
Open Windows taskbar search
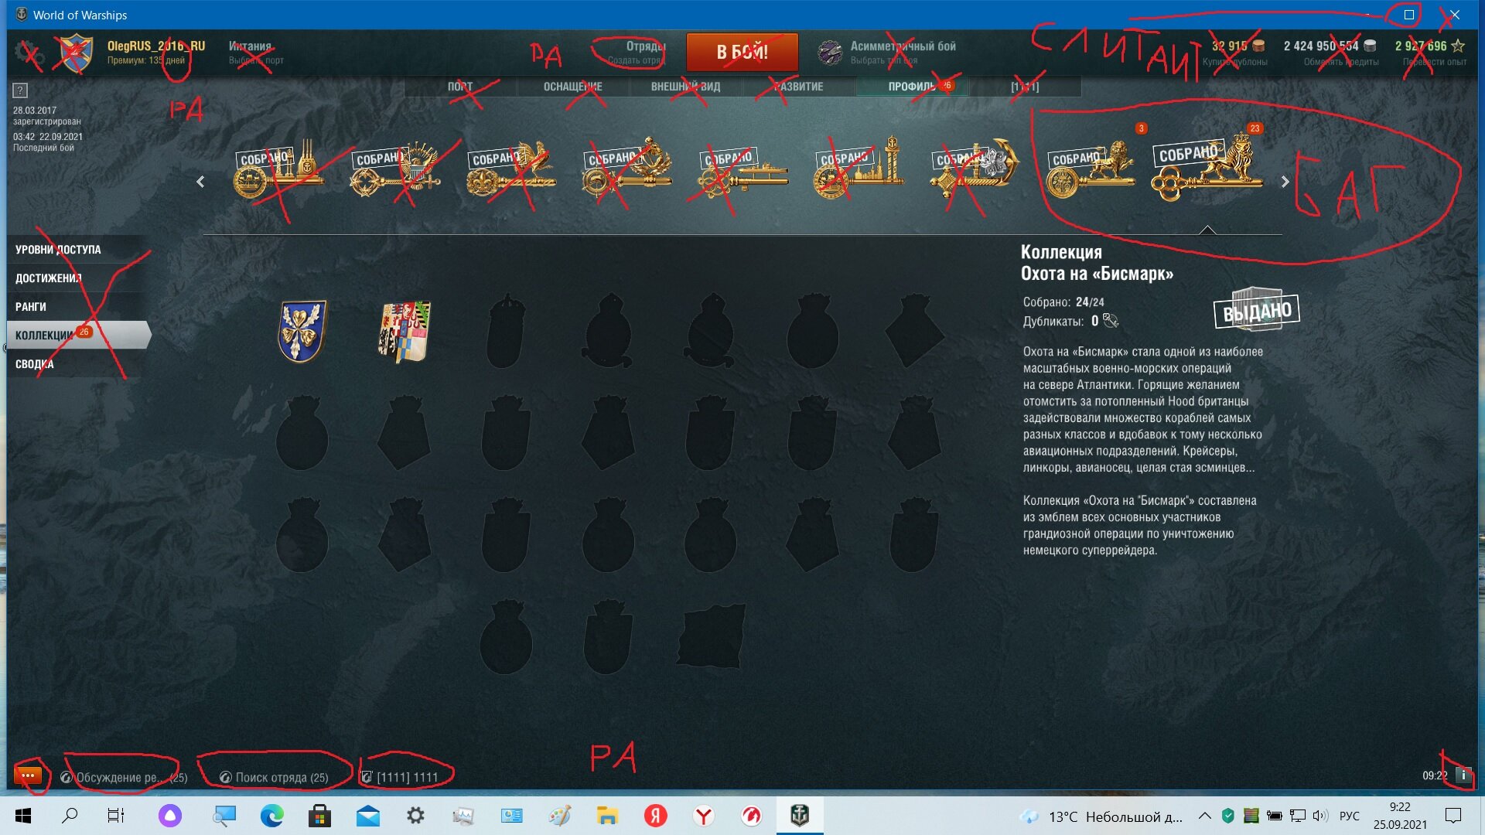point(70,816)
